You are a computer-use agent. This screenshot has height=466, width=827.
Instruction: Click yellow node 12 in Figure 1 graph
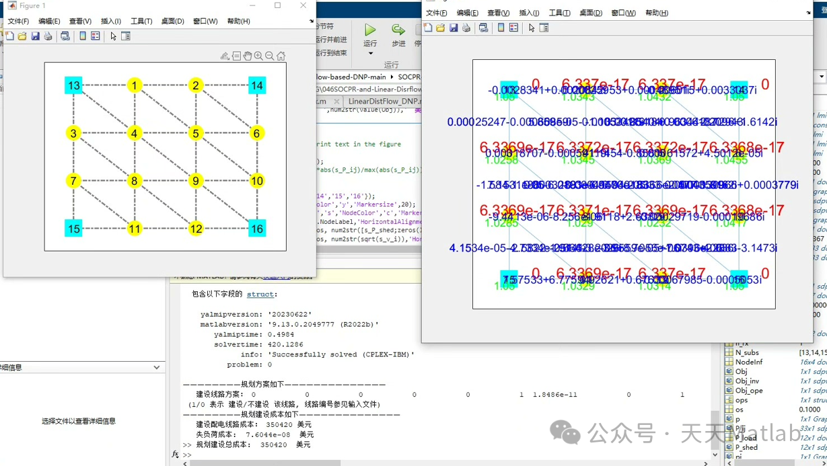click(196, 229)
